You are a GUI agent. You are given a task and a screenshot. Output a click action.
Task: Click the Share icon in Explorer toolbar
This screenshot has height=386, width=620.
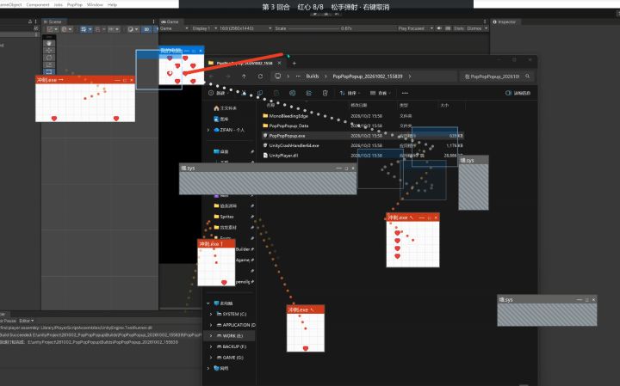click(309, 93)
